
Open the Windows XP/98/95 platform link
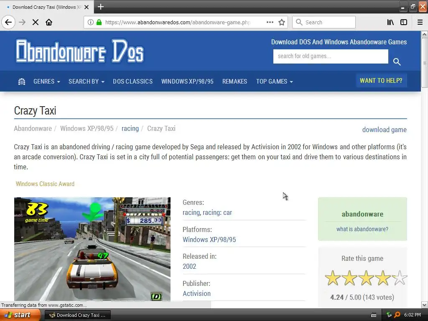(209, 239)
